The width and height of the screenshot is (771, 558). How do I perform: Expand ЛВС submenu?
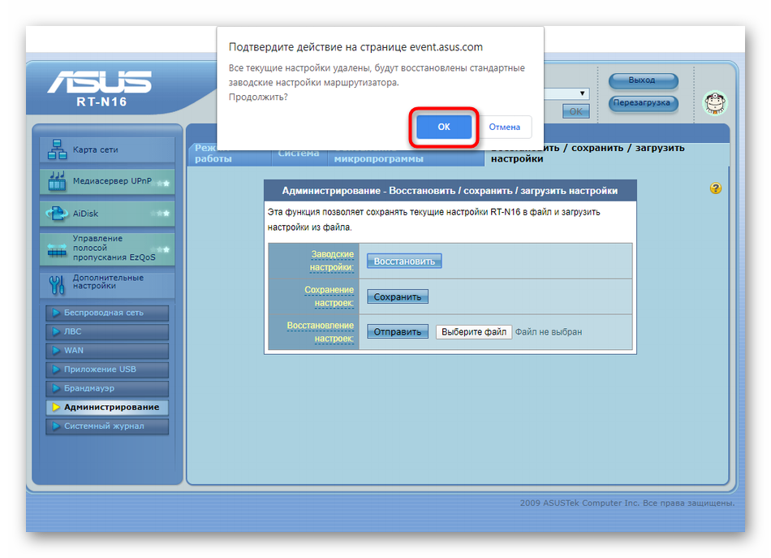point(107,331)
